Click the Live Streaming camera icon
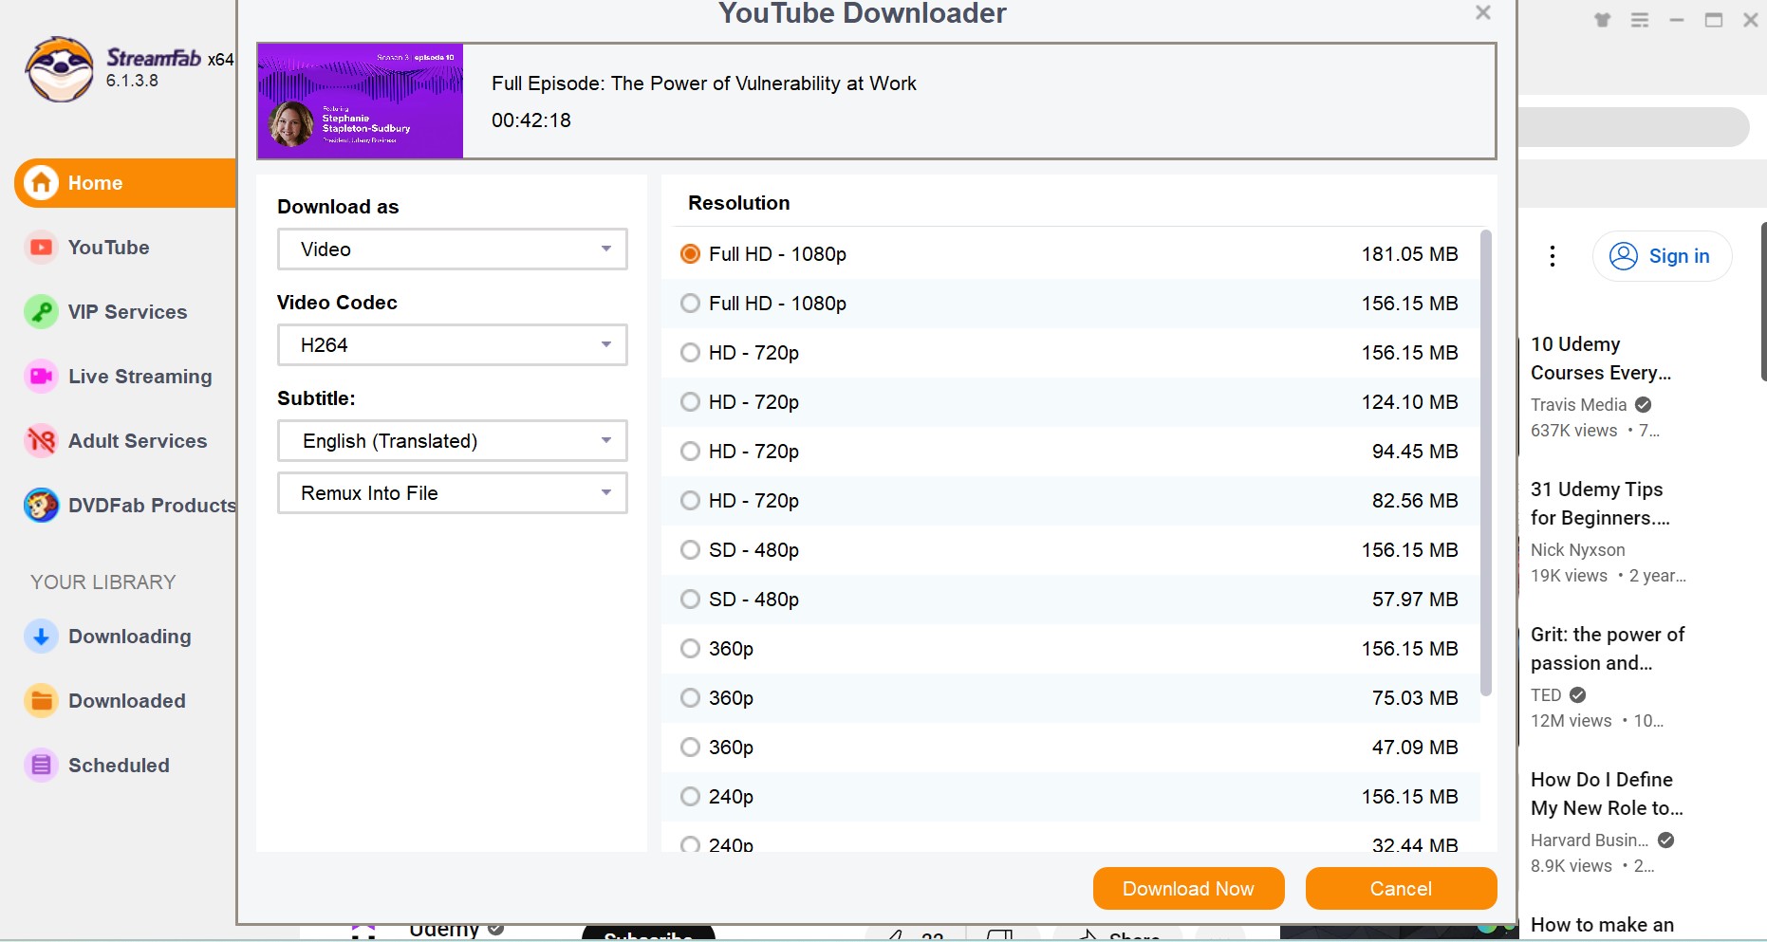This screenshot has width=1767, height=942. point(41,377)
